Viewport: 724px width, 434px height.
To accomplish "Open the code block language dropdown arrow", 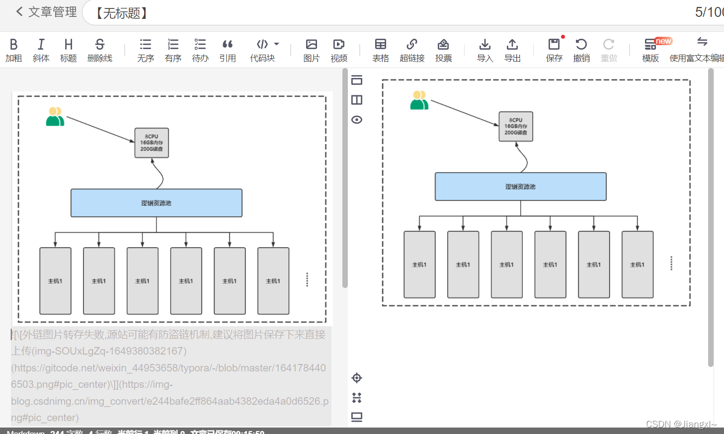I will coord(277,44).
